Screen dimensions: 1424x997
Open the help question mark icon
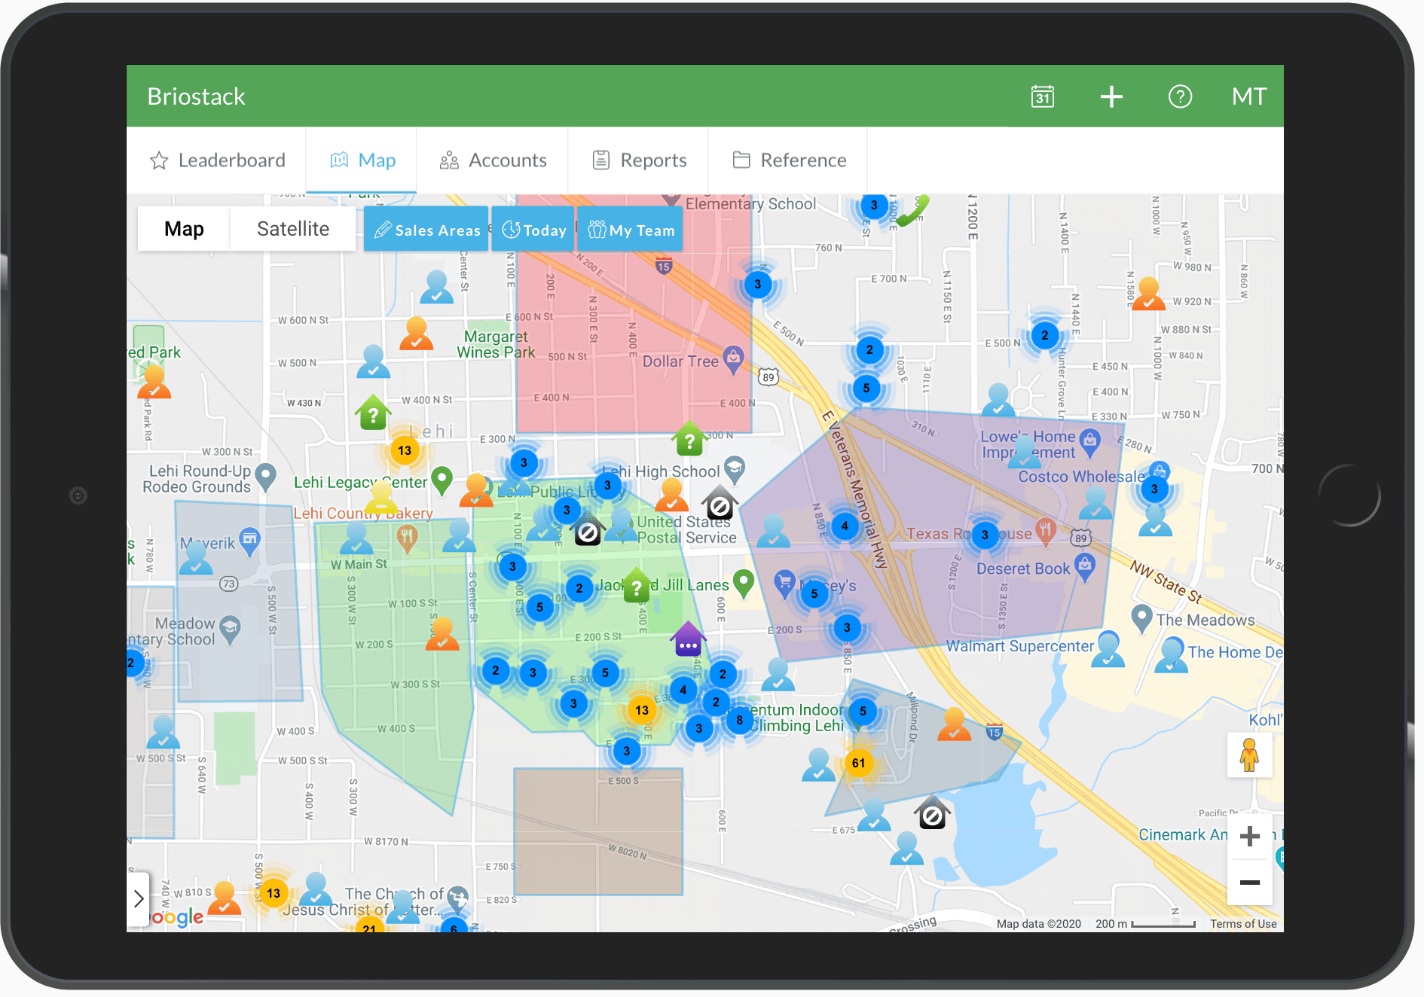1180,96
